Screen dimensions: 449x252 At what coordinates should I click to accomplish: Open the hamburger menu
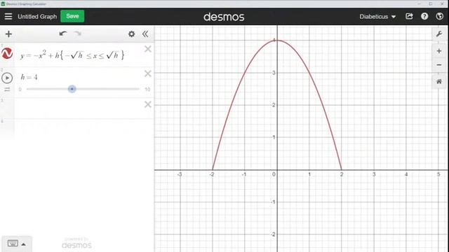click(x=8, y=17)
